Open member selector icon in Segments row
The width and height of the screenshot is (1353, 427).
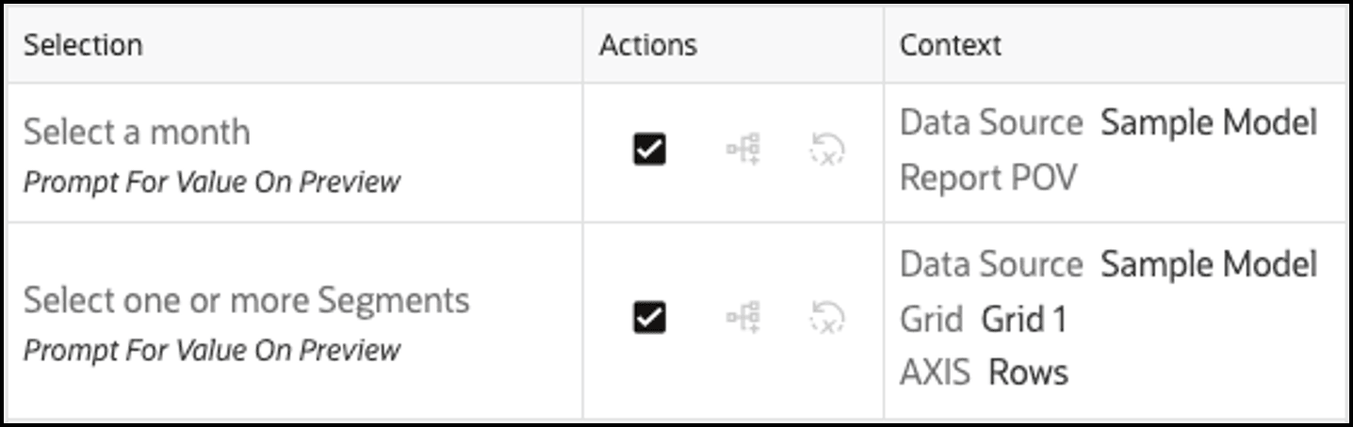[743, 318]
